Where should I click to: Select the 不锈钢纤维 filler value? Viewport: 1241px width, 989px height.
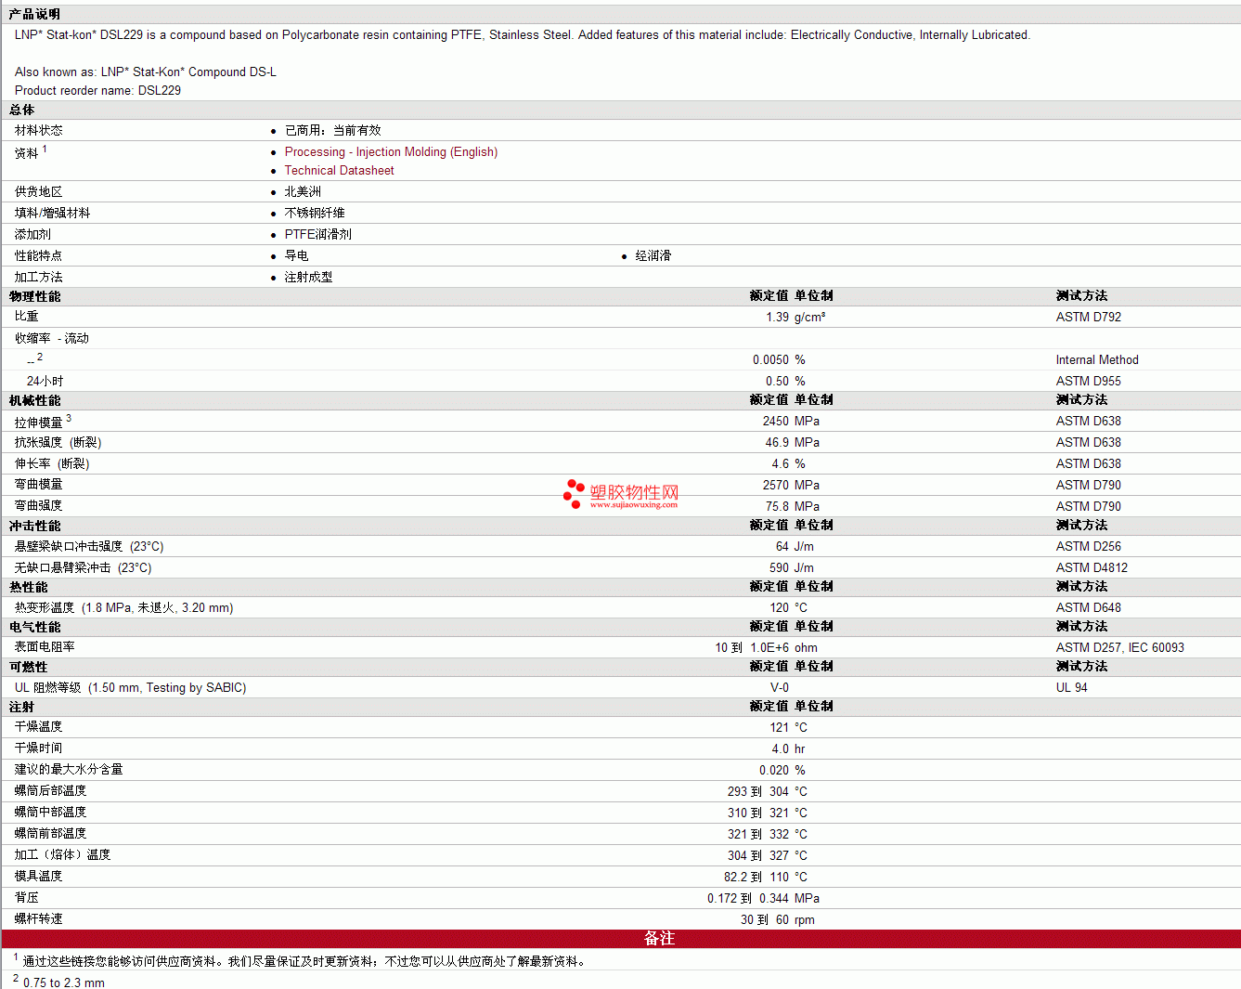[315, 214]
